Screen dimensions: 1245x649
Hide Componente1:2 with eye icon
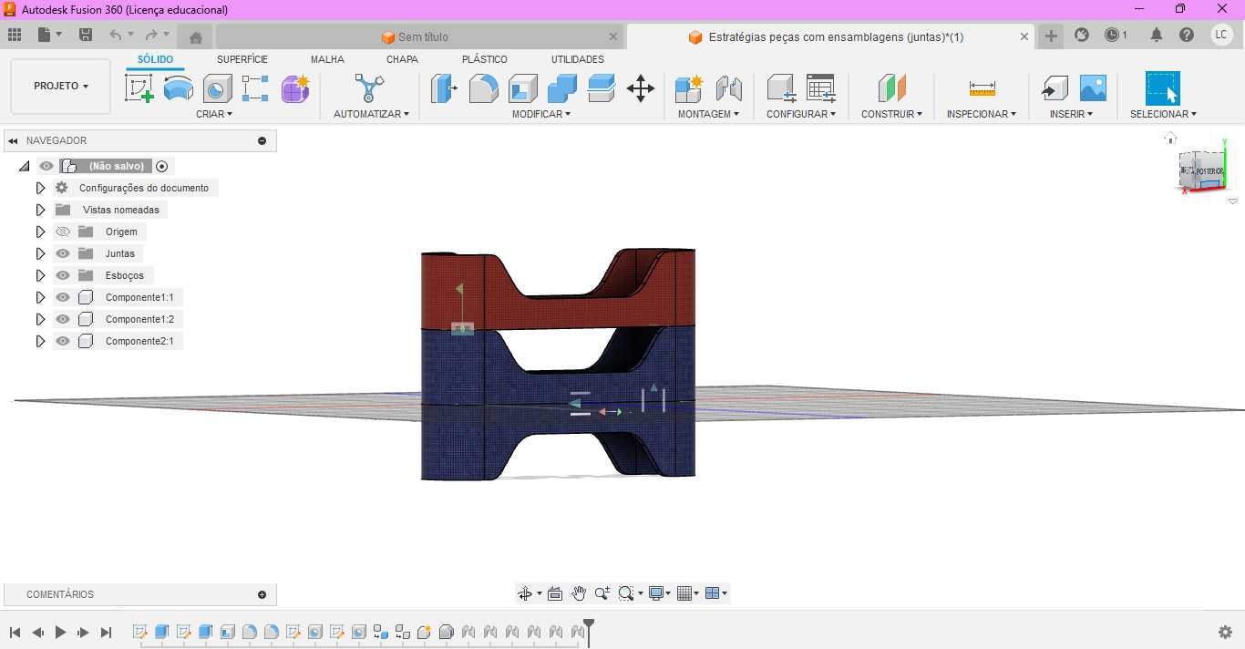(x=63, y=319)
